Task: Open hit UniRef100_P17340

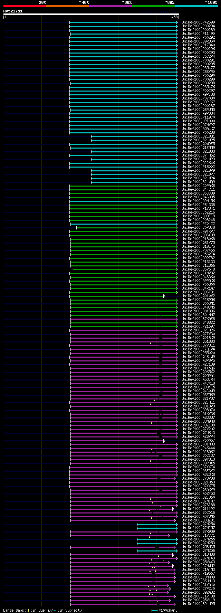Action: coord(198,45)
